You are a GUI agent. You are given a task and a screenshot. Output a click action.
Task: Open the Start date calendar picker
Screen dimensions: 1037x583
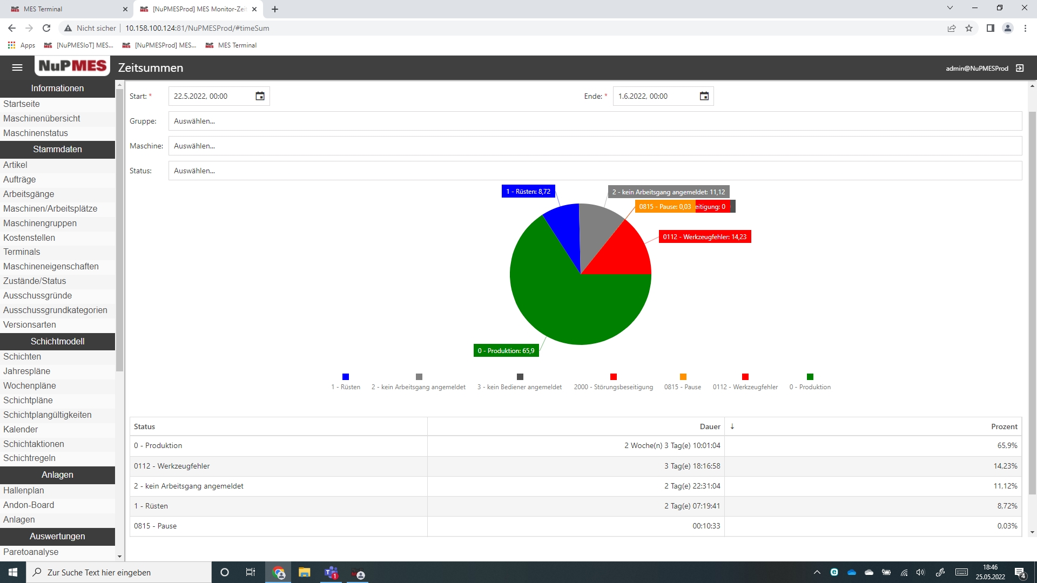tap(260, 96)
